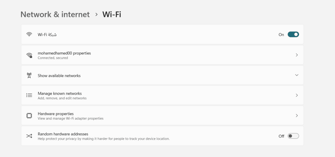Screen dimensions: 335x157
Task: Enable the Random hardware addresses toggle
Action: [x=293, y=136]
